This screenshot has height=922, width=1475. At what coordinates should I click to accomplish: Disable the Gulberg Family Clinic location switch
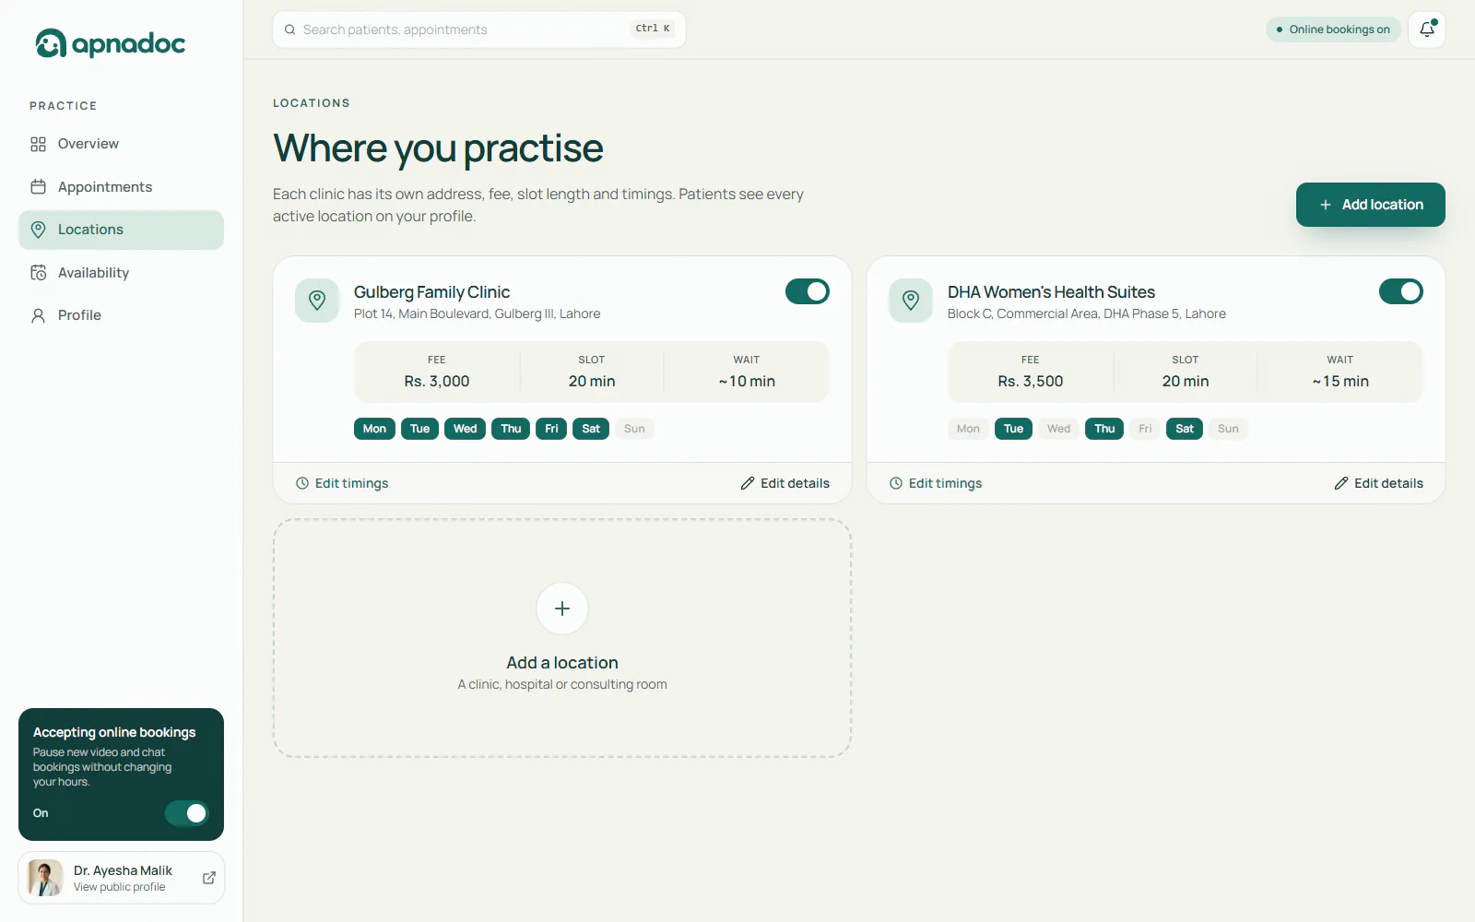tap(808, 291)
